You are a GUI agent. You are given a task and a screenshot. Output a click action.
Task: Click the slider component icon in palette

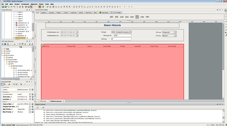(147, 17)
